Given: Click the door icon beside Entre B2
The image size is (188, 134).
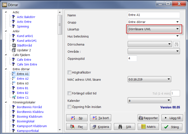Looking at the screenshot, I should (x=13, y=92).
